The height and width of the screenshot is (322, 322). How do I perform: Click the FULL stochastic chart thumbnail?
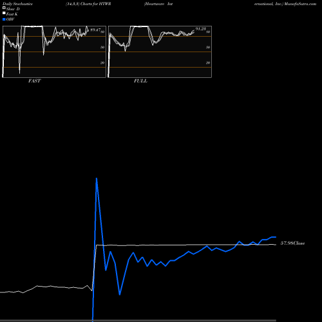coord(160,52)
